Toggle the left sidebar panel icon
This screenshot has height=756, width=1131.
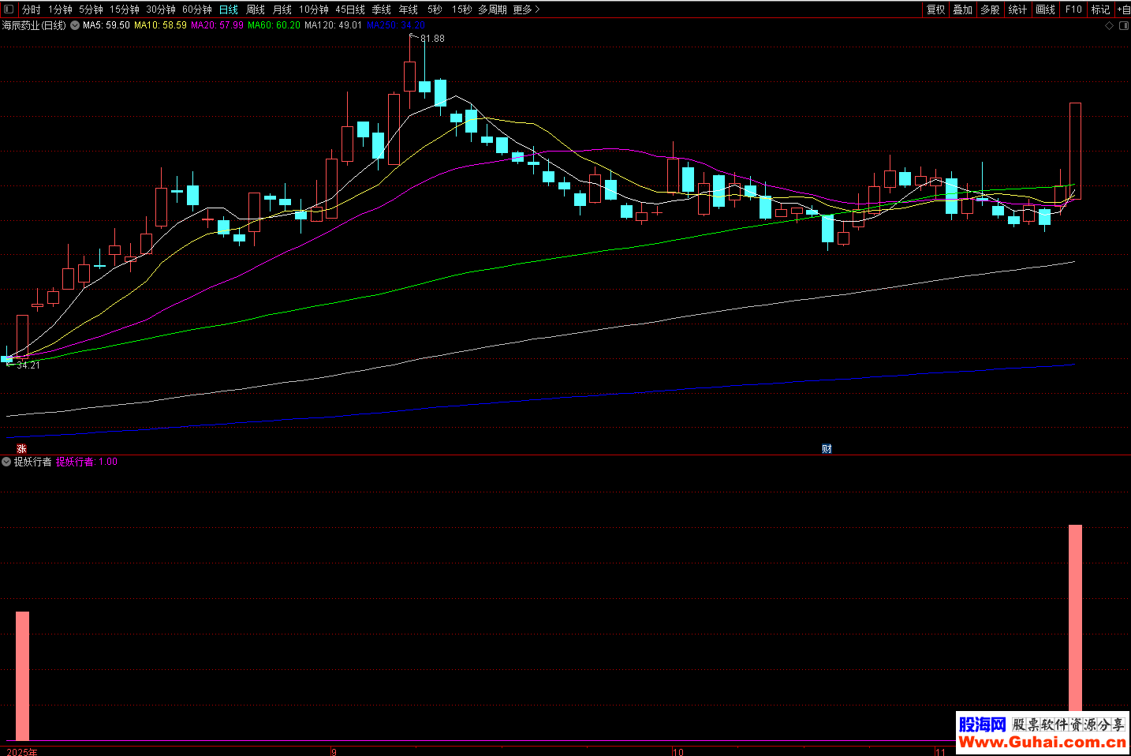[x=9, y=9]
